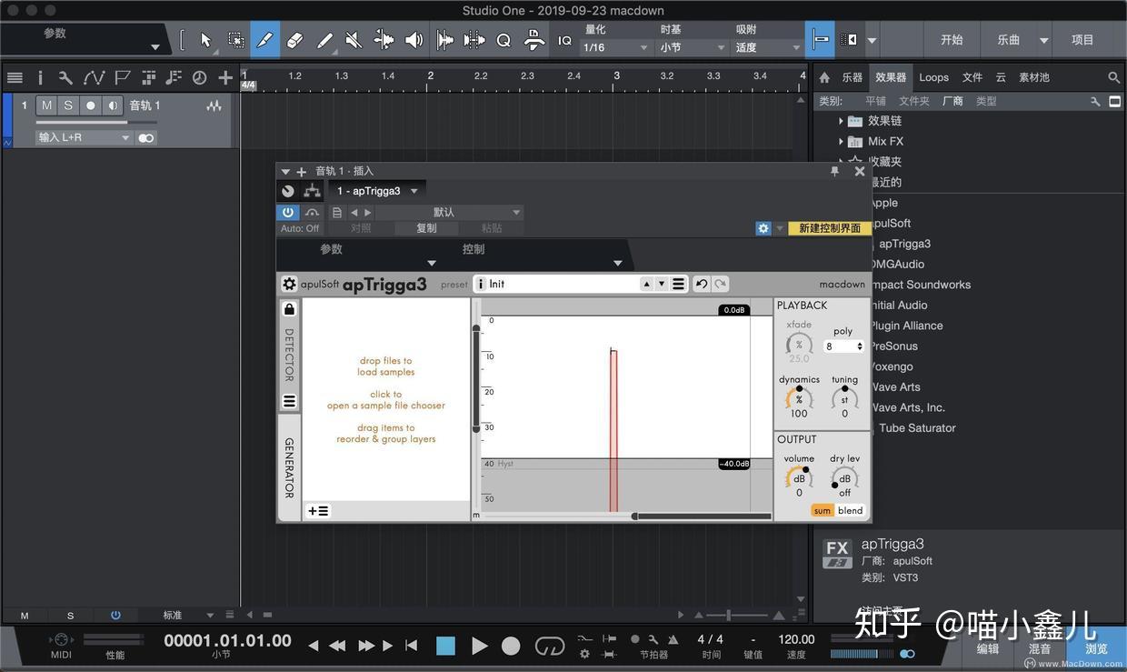
Task: Solo 音轨 1 with its S button
Action: coord(66,105)
